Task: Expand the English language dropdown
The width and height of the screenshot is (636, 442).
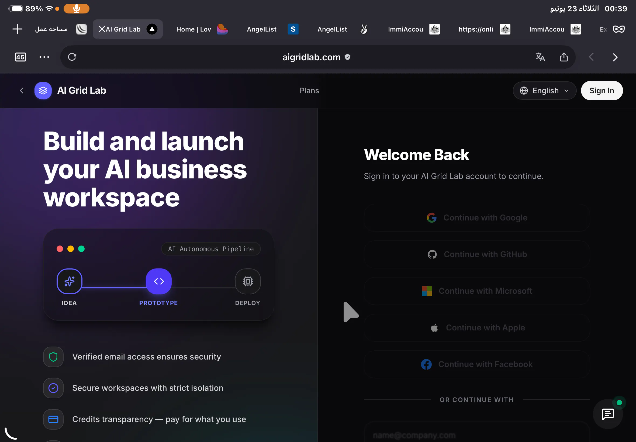Action: tap(544, 91)
